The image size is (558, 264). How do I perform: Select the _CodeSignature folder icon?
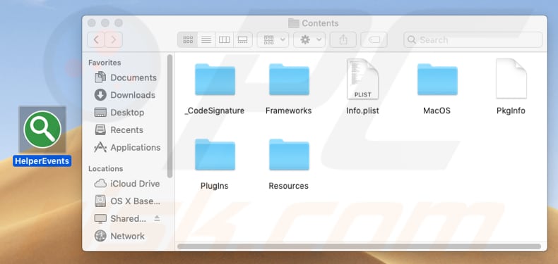click(x=215, y=80)
